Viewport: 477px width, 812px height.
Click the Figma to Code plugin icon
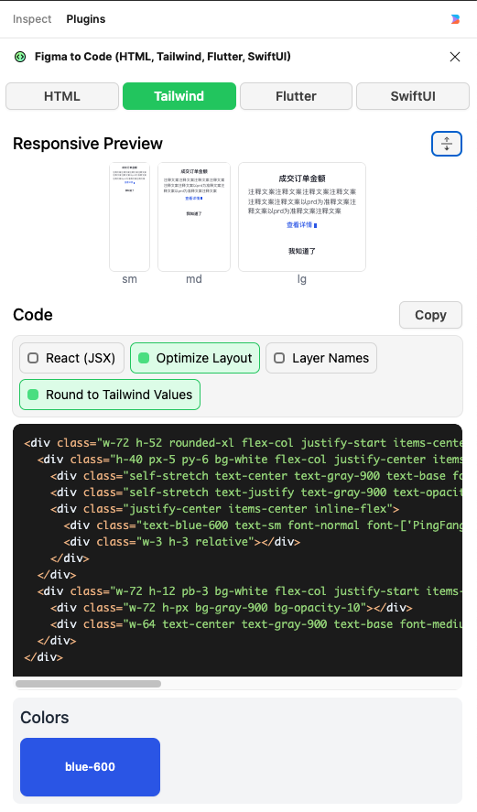tap(20, 57)
